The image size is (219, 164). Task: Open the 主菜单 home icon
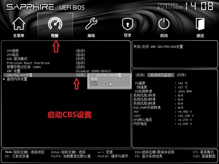coord(19,24)
